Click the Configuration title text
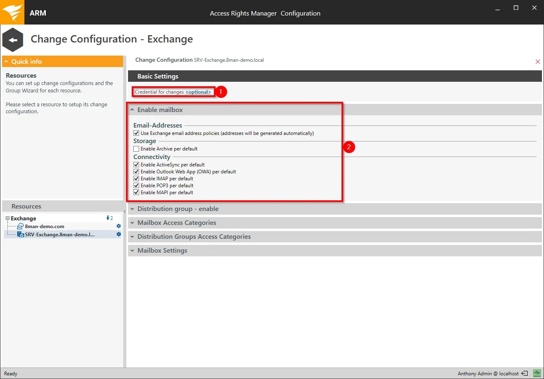Image resolution: width=544 pixels, height=379 pixels. 301,13
